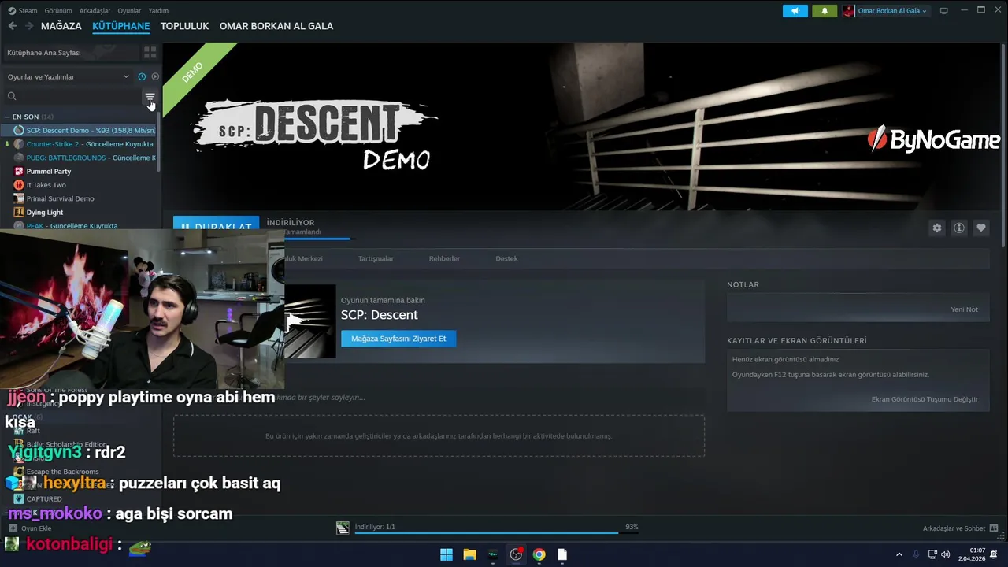Open the notifications bell
The height and width of the screenshot is (567, 1008).
[825, 11]
